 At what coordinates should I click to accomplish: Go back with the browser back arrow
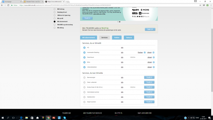[x=2, y=5]
